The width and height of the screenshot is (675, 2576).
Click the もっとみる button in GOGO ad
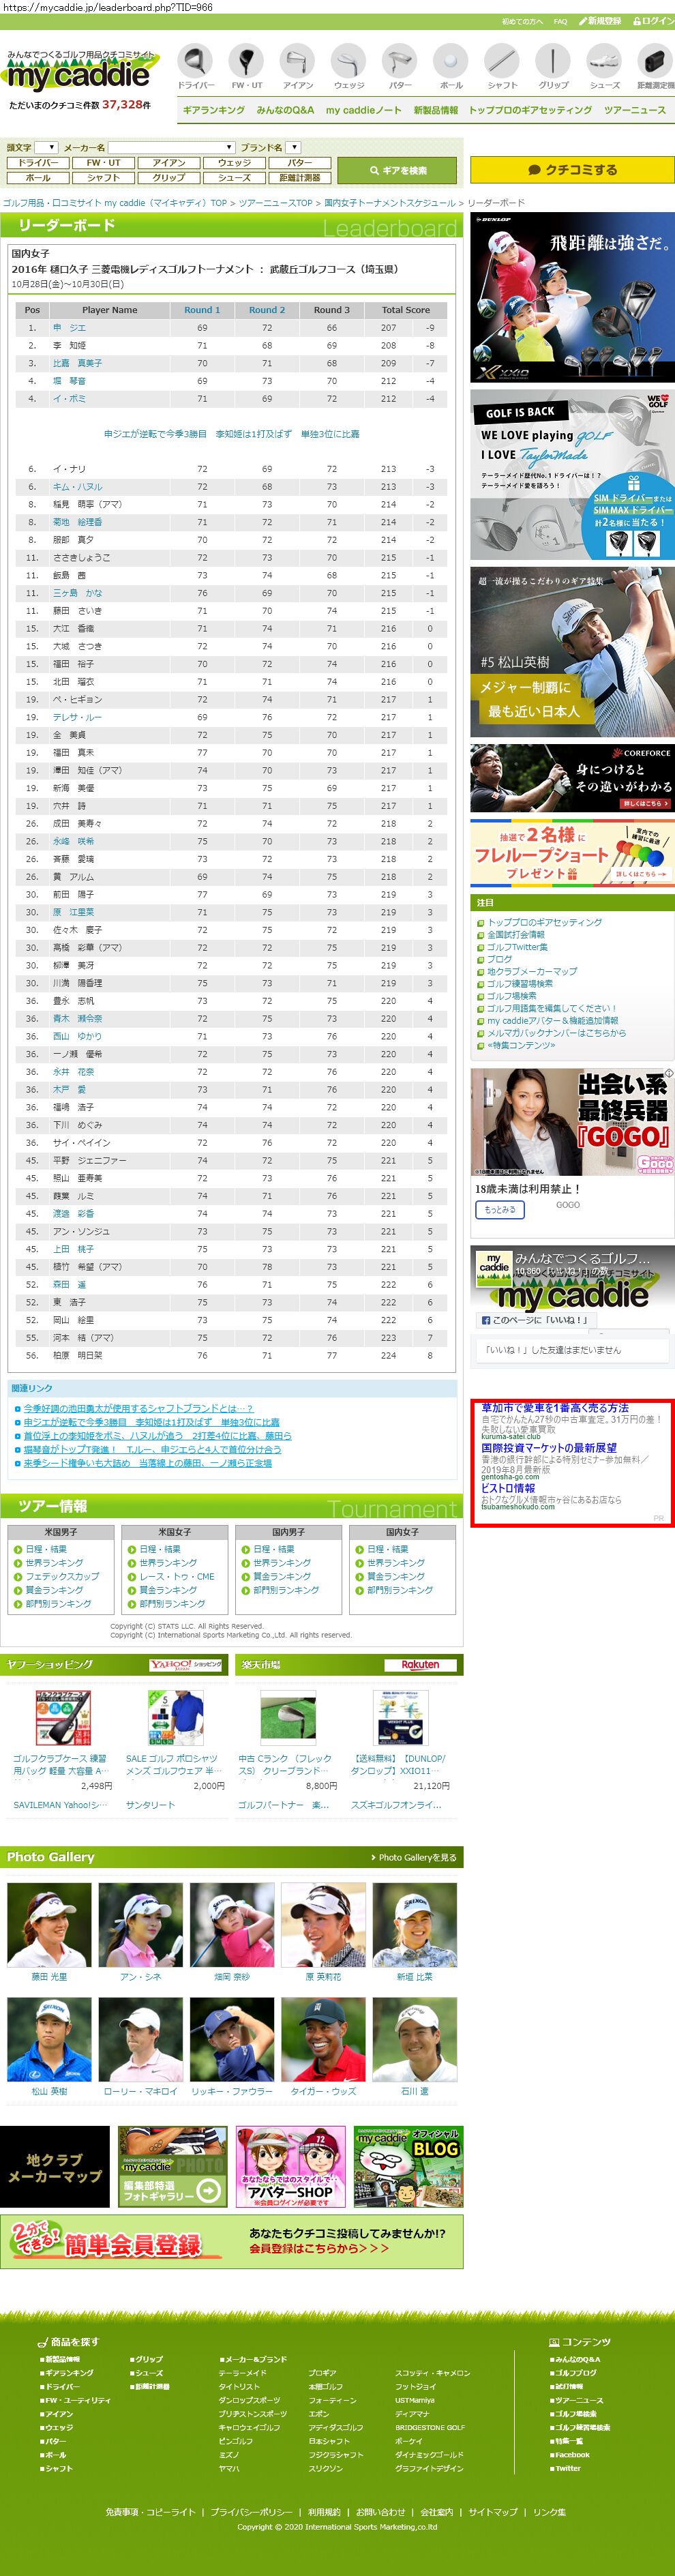click(x=500, y=1209)
